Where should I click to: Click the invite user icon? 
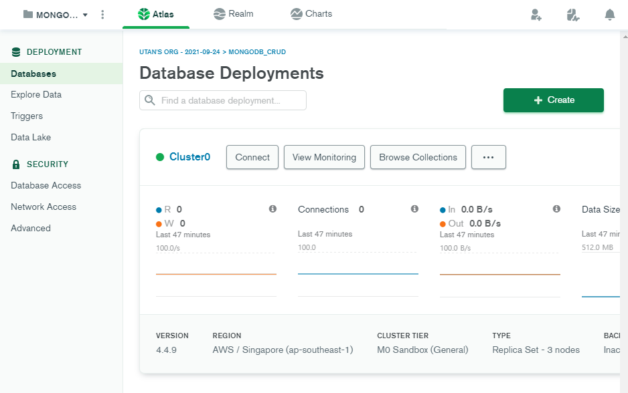pyautogui.click(x=536, y=15)
